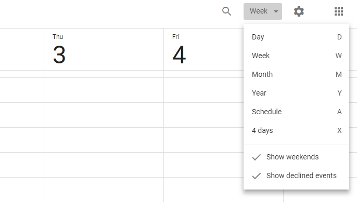Switch to Schedule view
Viewport: 357px width, 202px height.
pyautogui.click(x=296, y=112)
